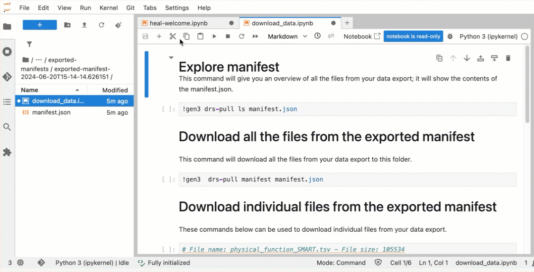Cut the selected cell with scissors icon
534x272 pixels.
point(173,36)
